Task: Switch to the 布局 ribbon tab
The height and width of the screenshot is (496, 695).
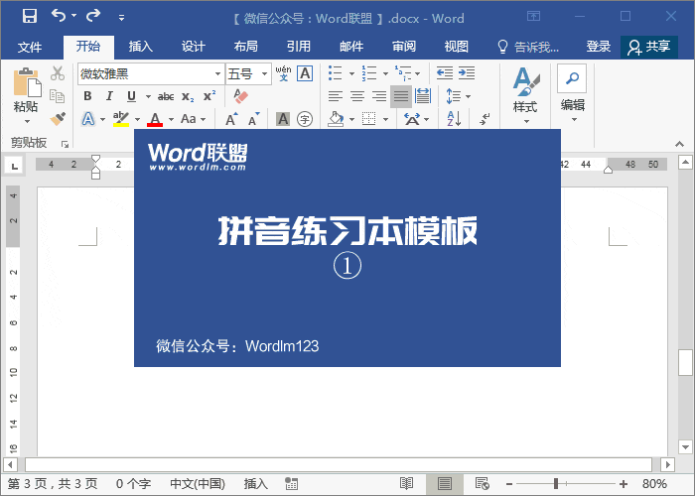Action: coord(246,47)
